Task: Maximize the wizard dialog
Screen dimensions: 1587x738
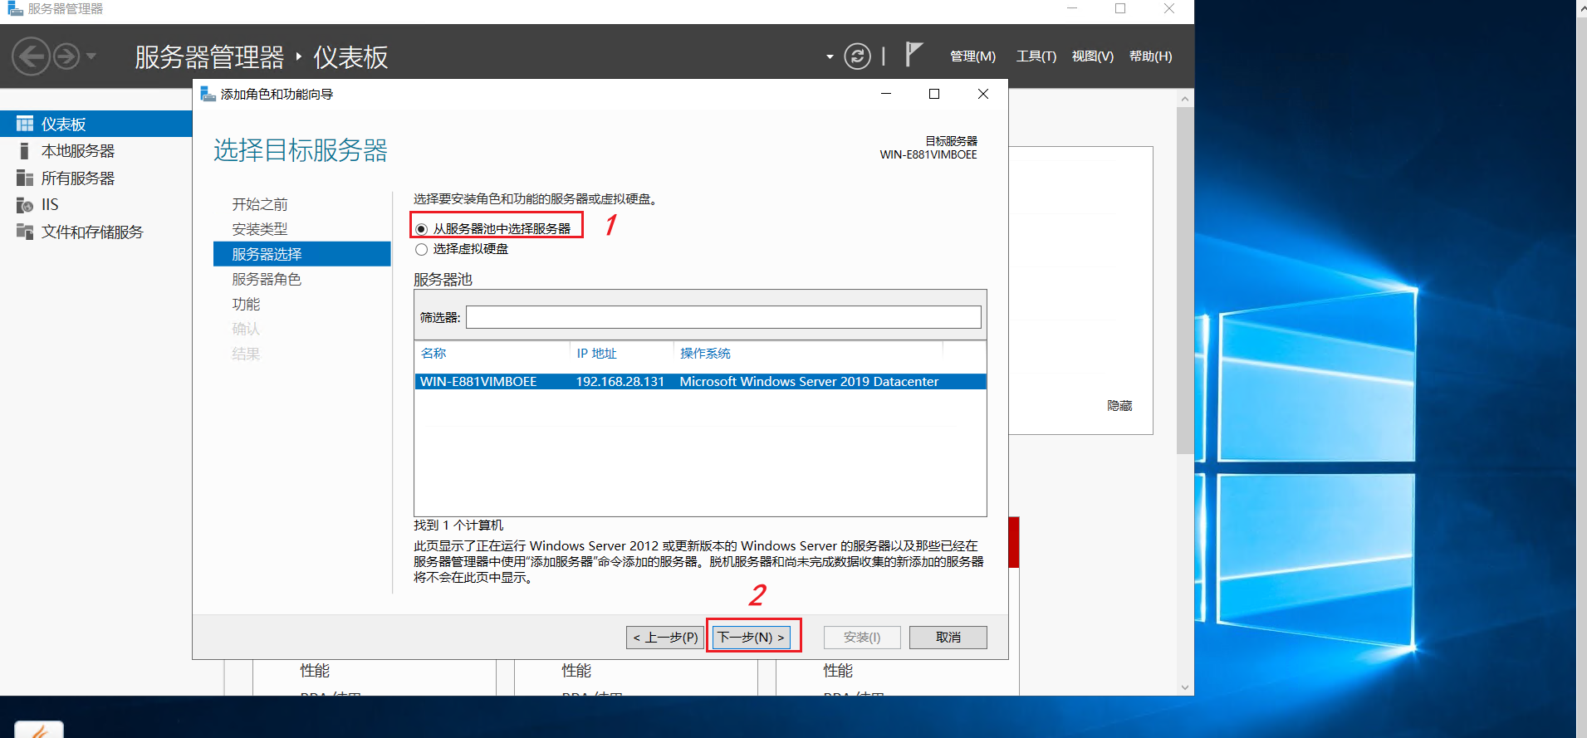Action: 934,94
